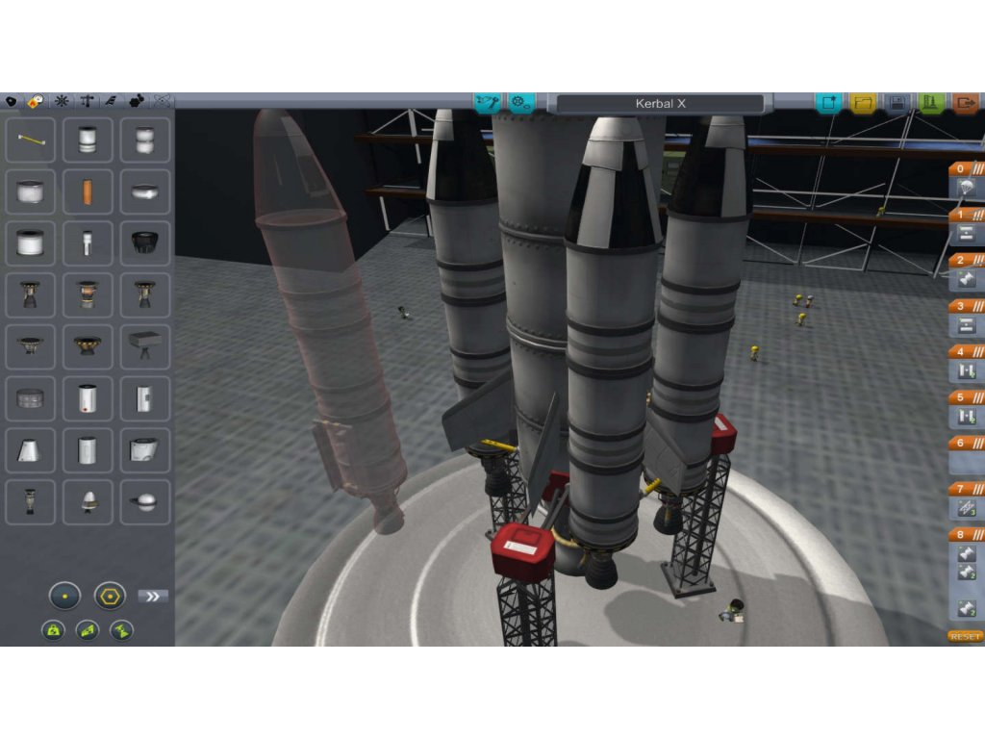Image resolution: width=985 pixels, height=739 pixels.
Task: Toggle single-part symmetry mode button
Action: 64,596
